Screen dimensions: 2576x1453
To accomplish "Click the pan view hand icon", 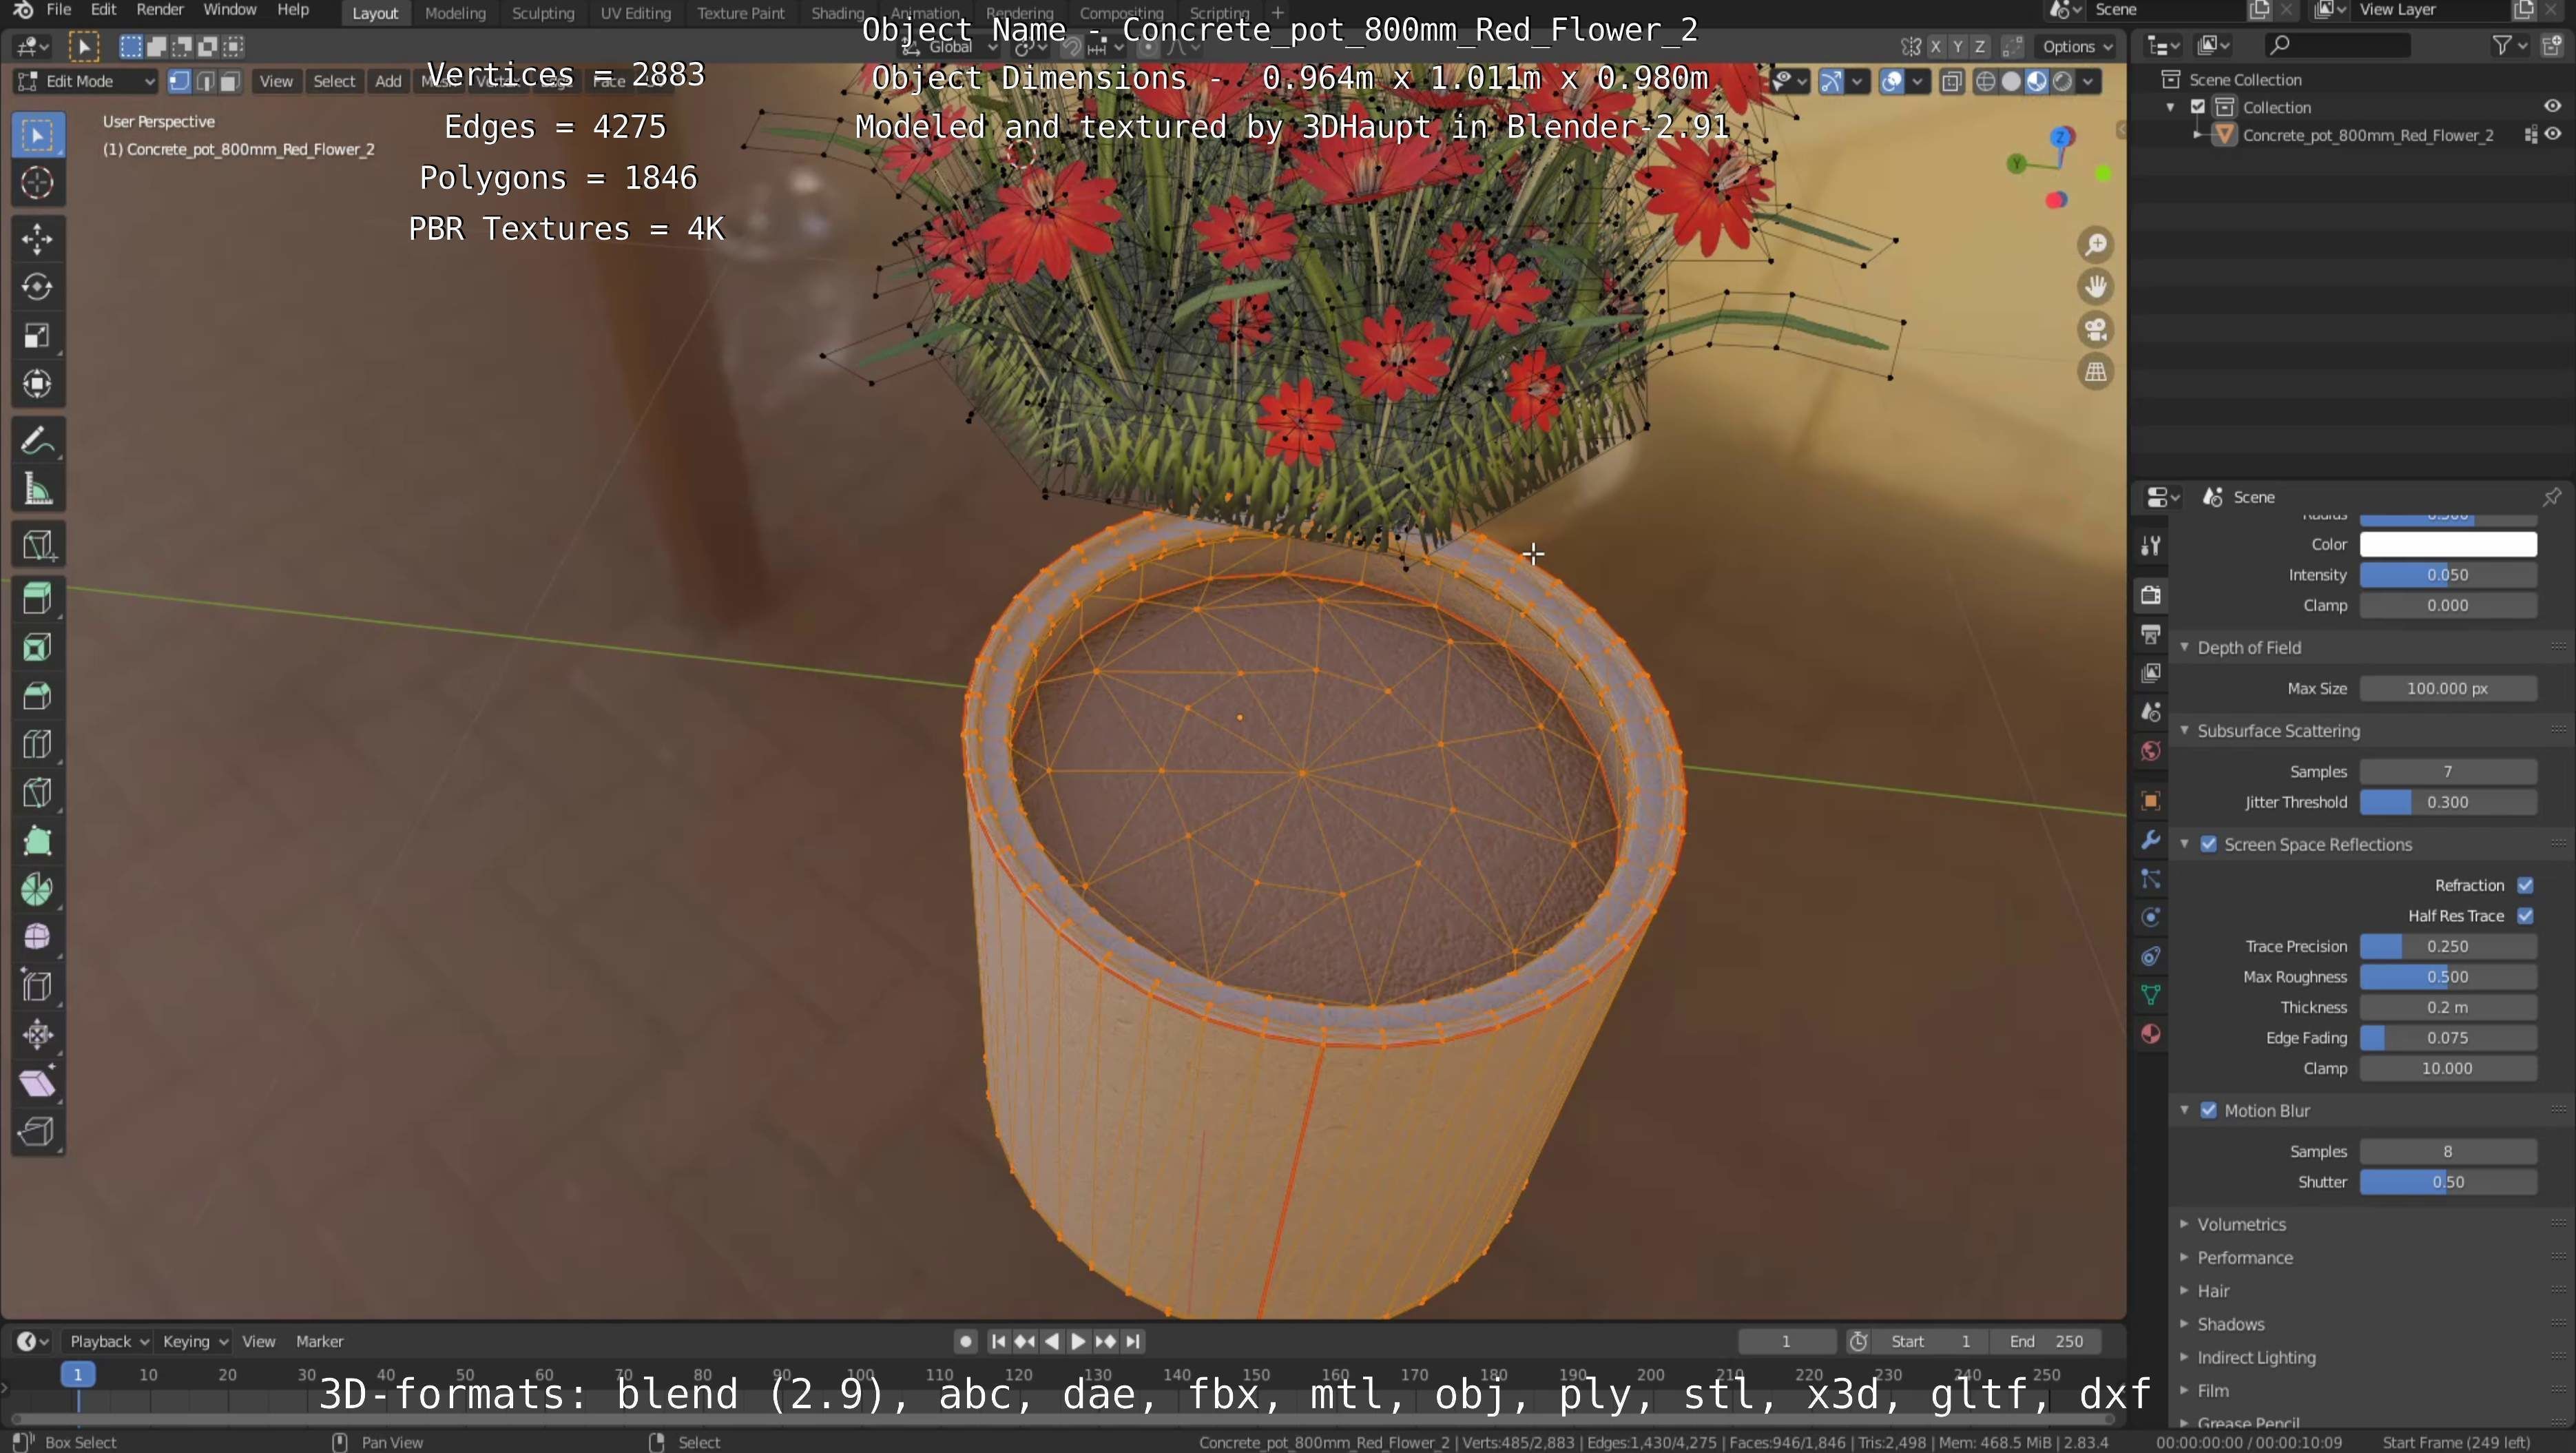I will (x=2095, y=287).
